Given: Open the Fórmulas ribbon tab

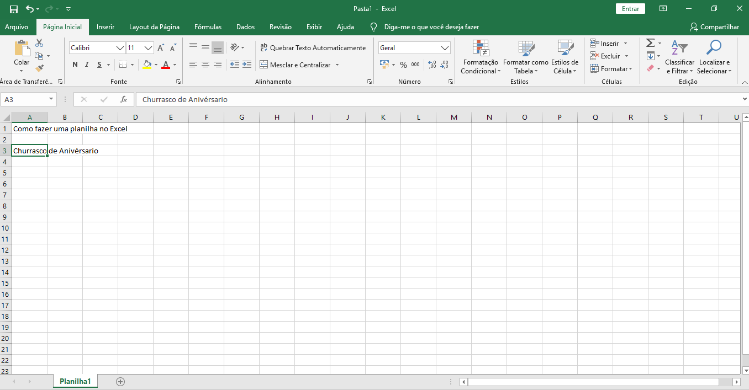Looking at the screenshot, I should (x=208, y=26).
